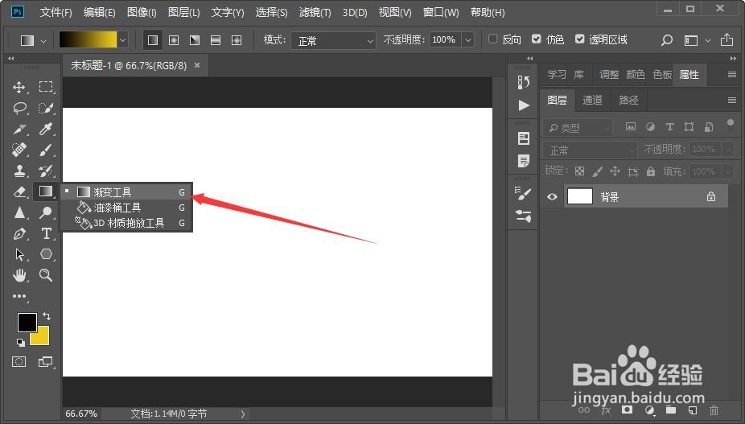The width and height of the screenshot is (745, 424).
Task: Select the Rectangular Marquee tool
Action: tap(46, 87)
